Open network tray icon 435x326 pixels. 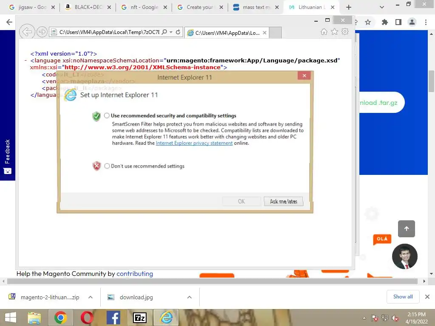385,318
